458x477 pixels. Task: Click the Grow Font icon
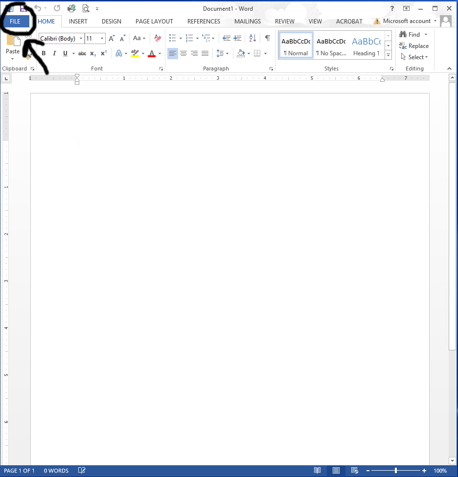pos(112,38)
